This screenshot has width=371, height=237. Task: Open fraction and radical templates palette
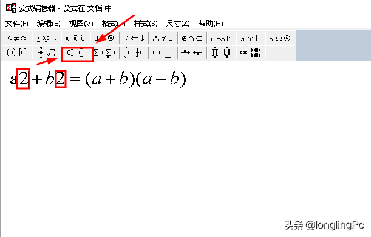(46, 53)
